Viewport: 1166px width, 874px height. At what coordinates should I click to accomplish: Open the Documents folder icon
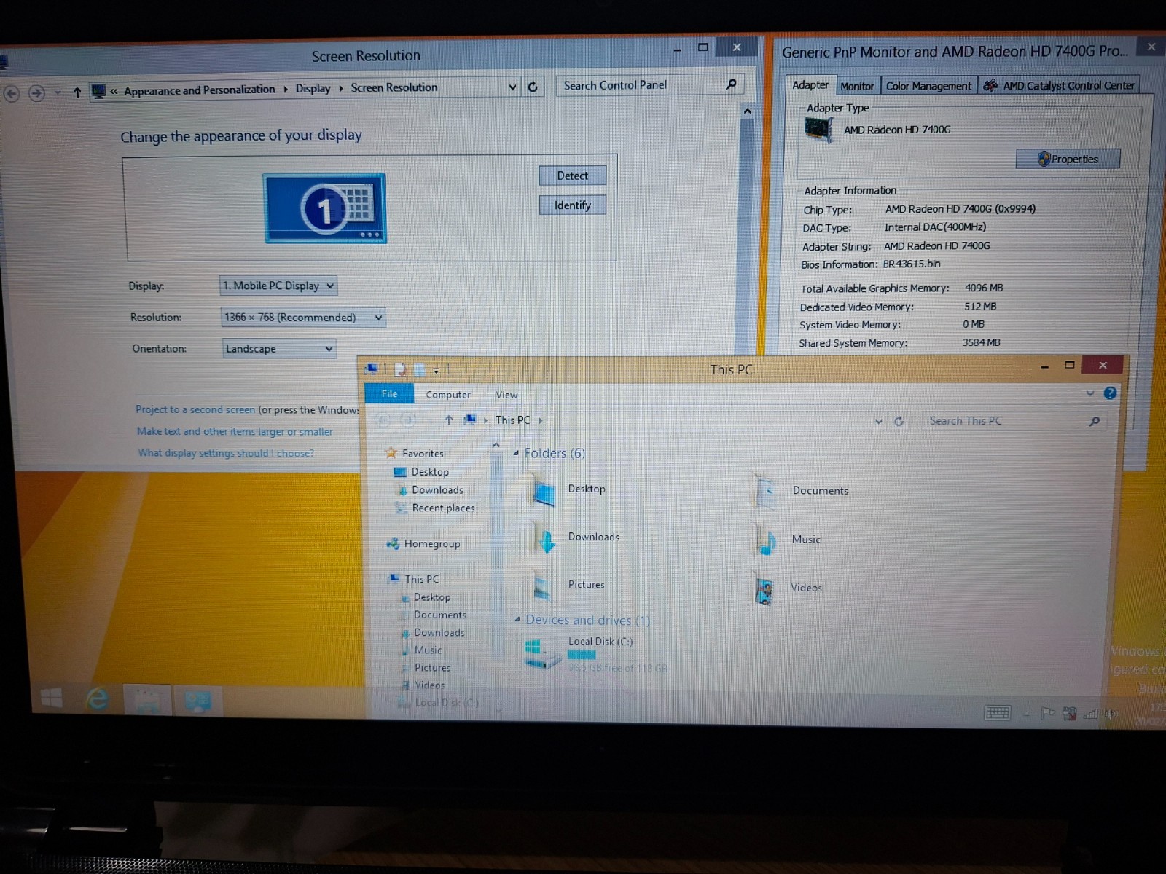(x=765, y=492)
